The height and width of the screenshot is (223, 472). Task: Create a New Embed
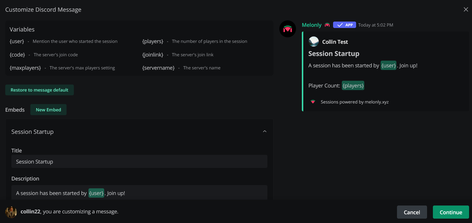(x=48, y=110)
